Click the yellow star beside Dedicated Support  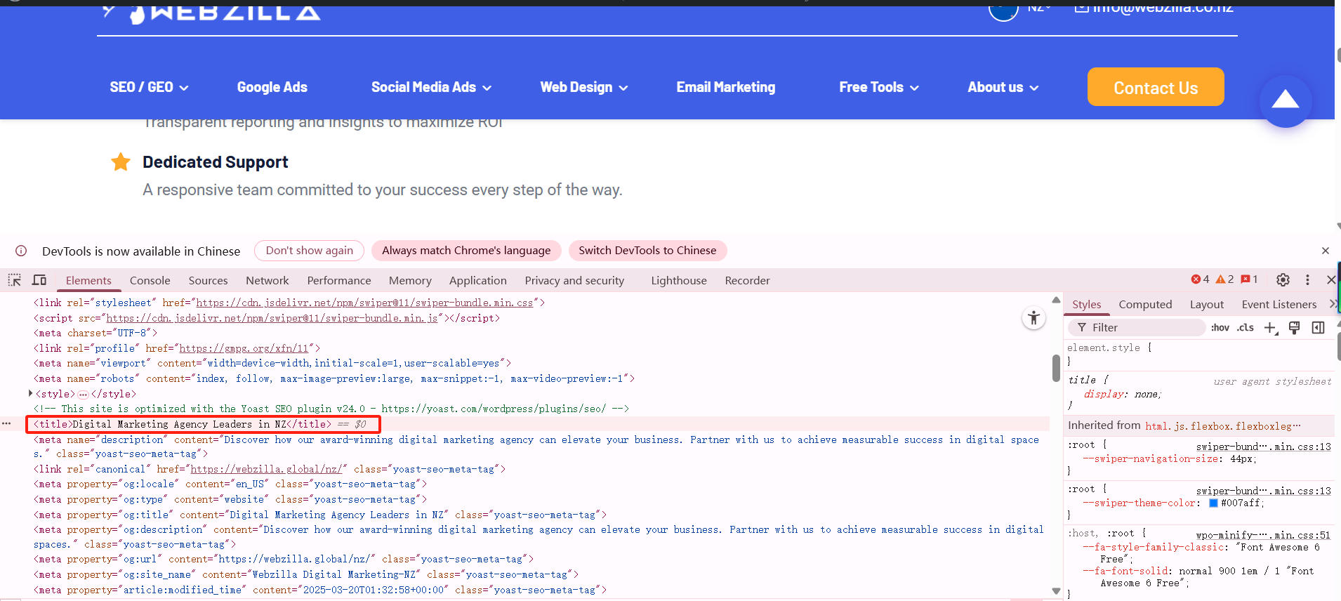[x=121, y=162]
